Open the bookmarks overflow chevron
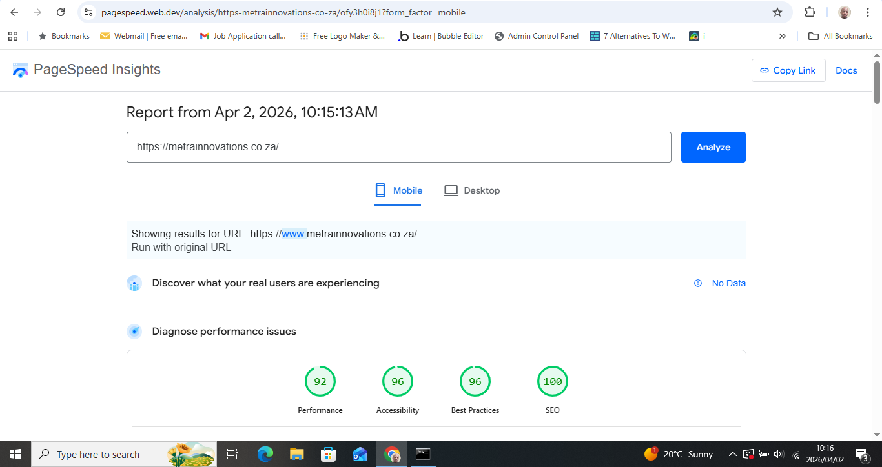 (783, 36)
